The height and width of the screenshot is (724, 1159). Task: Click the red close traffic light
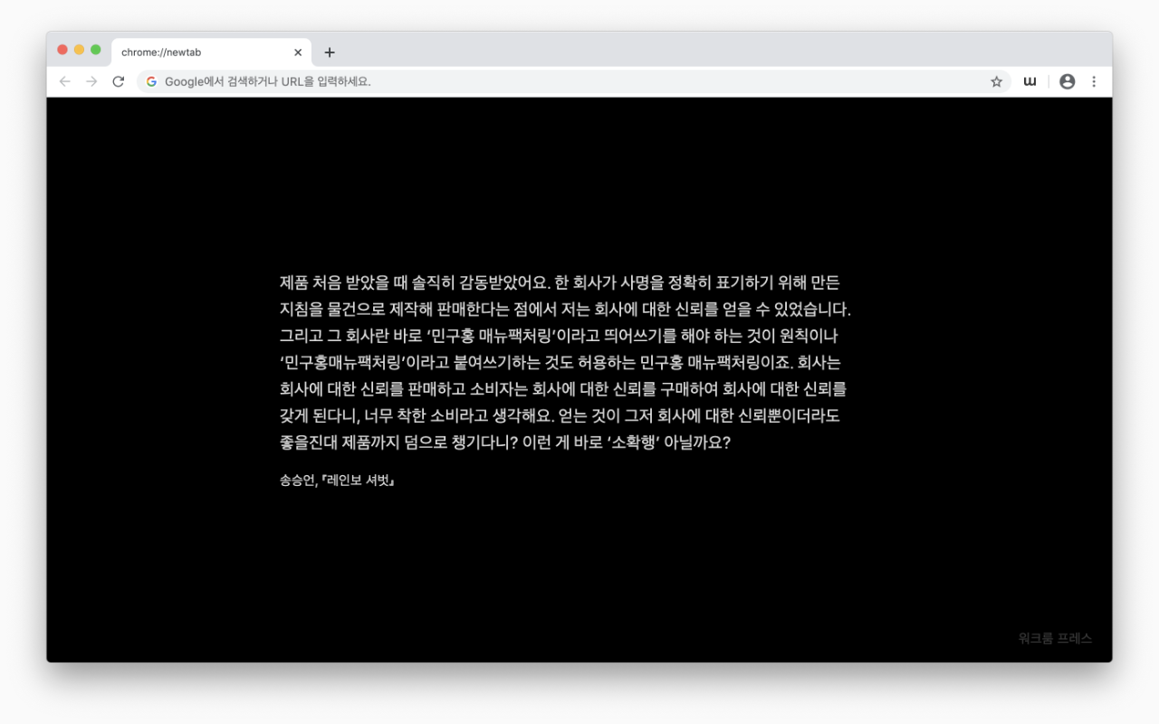(61, 52)
